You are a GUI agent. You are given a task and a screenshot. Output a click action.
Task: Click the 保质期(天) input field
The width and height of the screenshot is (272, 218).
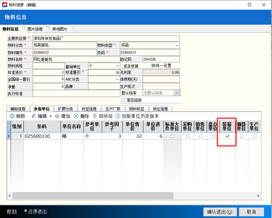pos(161,79)
